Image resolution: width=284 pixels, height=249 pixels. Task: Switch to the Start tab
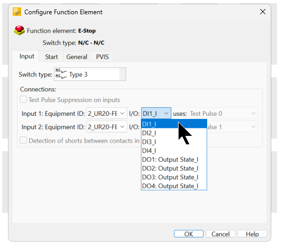pyautogui.click(x=51, y=57)
